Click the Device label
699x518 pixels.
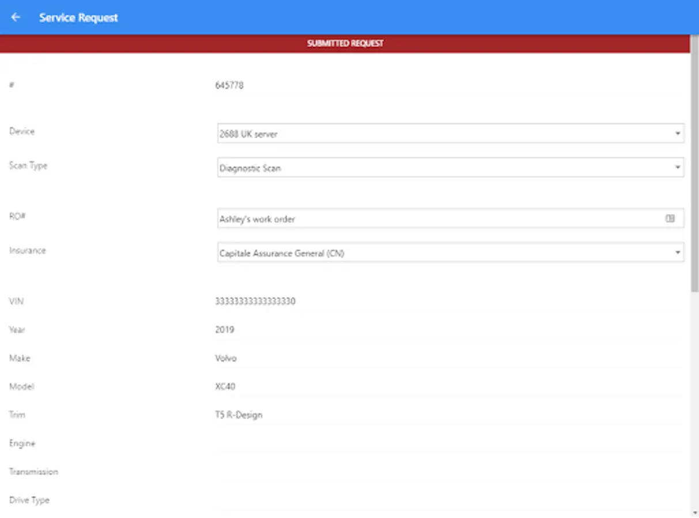pyautogui.click(x=22, y=131)
